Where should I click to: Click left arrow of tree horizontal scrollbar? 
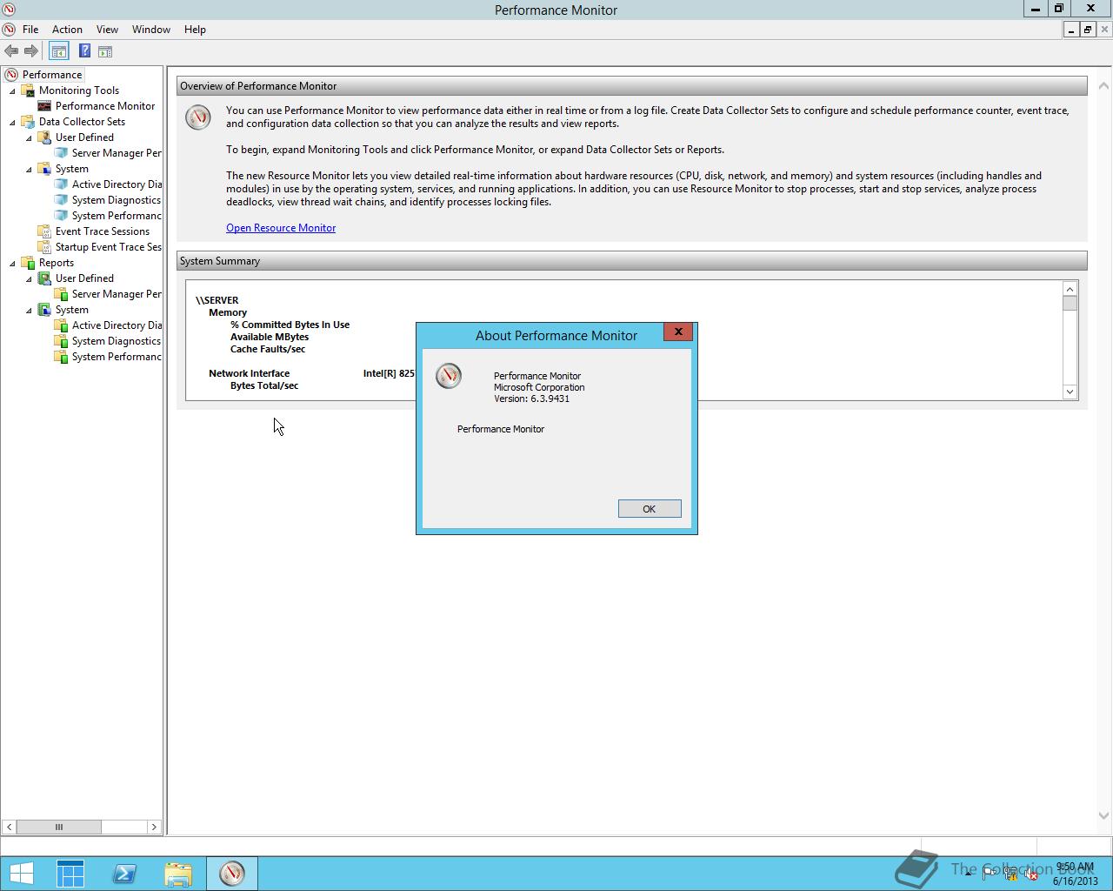(9, 827)
